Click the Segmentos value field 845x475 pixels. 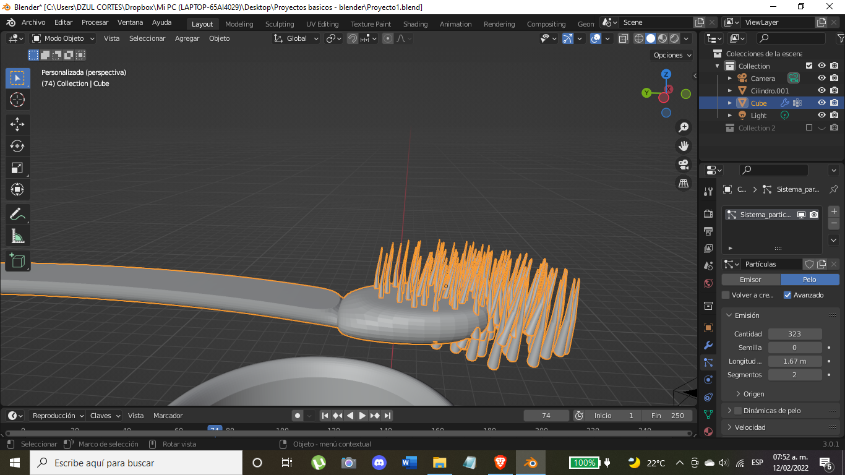795,375
